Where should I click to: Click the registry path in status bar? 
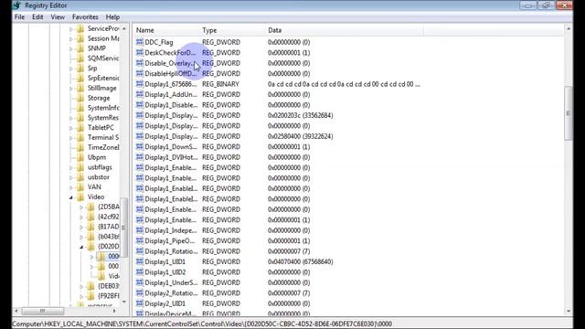tap(202, 324)
